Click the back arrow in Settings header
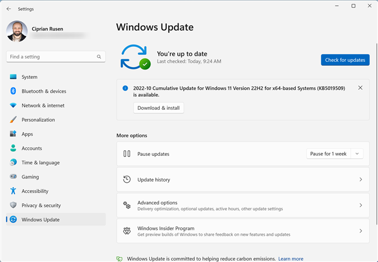 coord(9,9)
